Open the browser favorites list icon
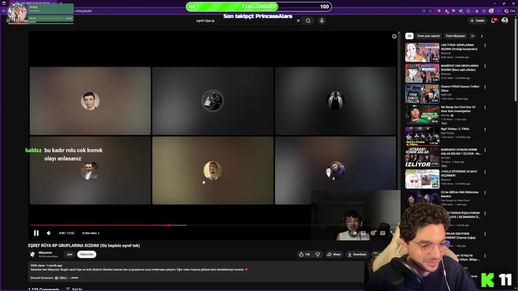This screenshot has height=291, width=518. [484, 11]
